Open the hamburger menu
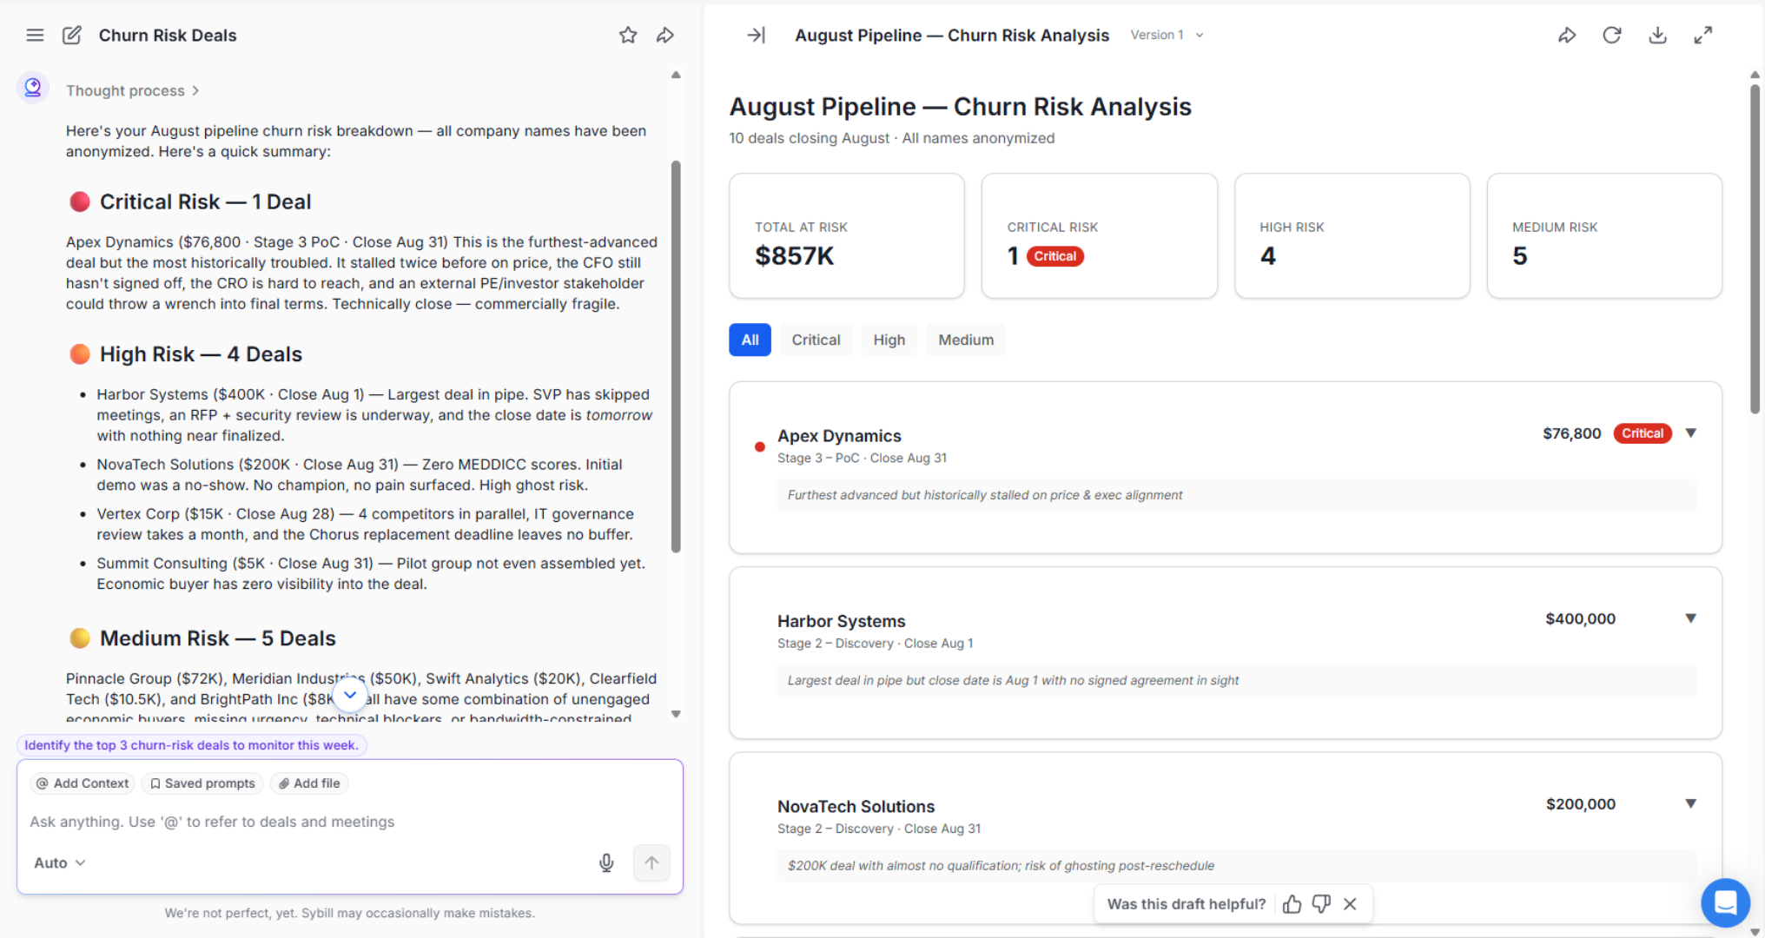The height and width of the screenshot is (938, 1765). coord(35,35)
